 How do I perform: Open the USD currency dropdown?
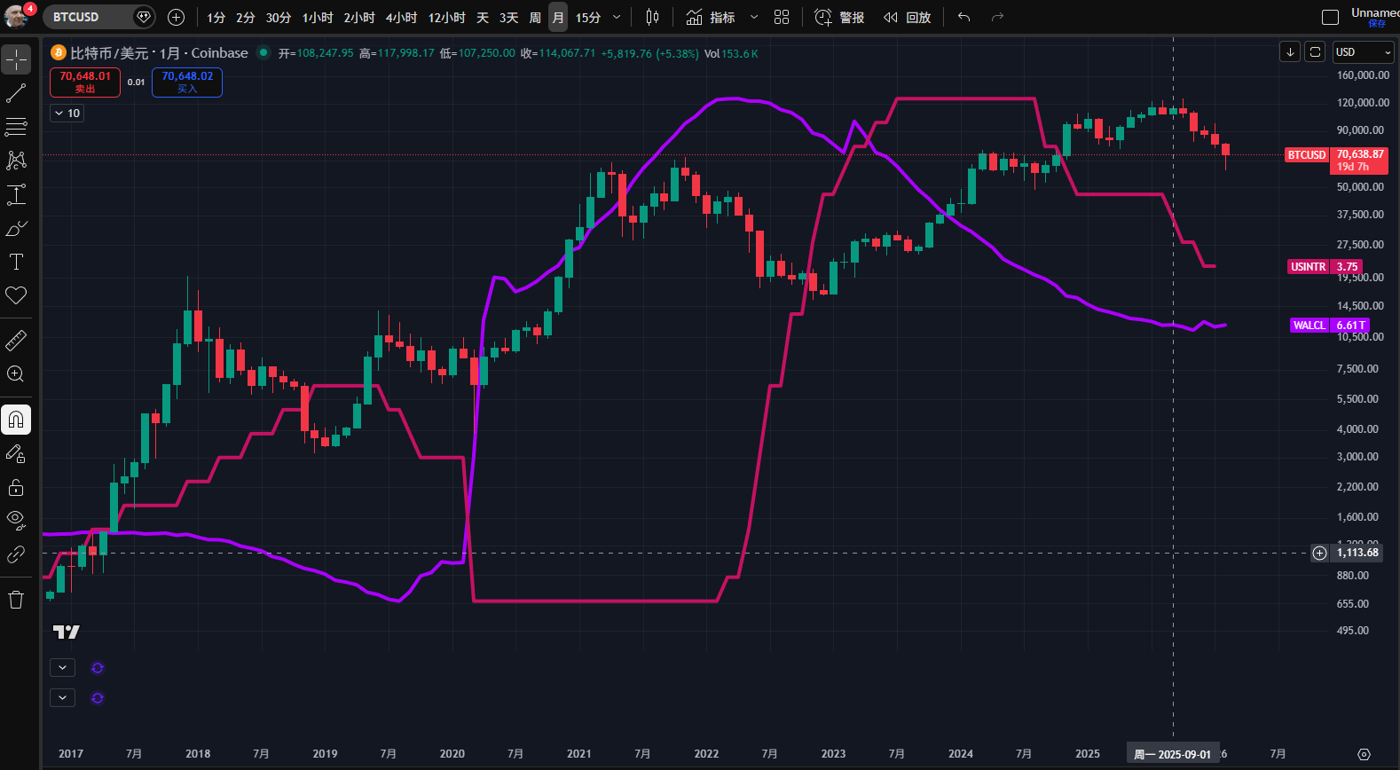[1364, 51]
